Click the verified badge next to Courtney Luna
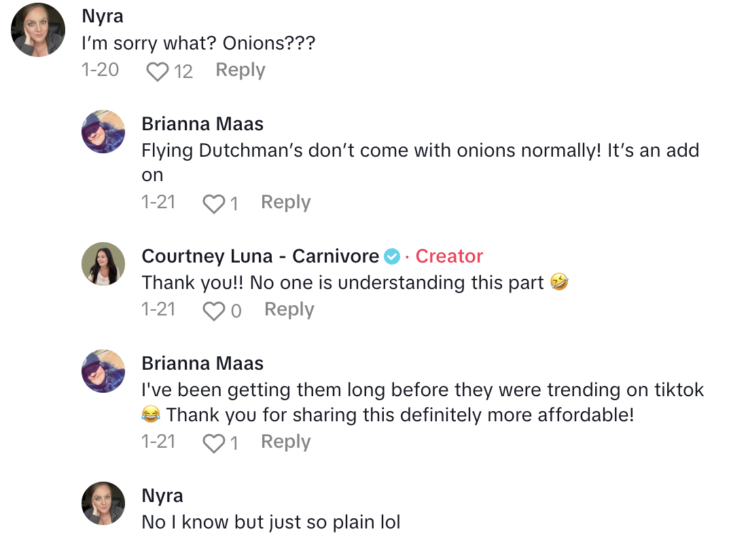Image resolution: width=731 pixels, height=540 pixels. [392, 256]
